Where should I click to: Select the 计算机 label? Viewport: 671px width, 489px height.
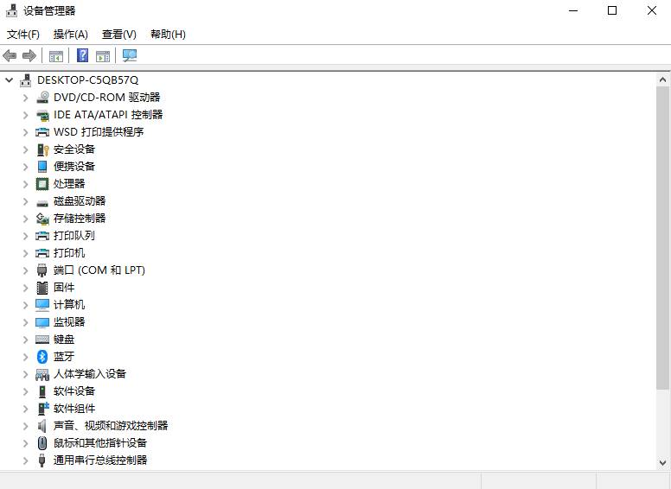[x=69, y=304]
